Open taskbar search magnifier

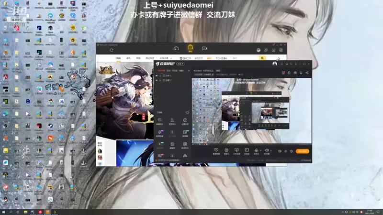click(11, 212)
